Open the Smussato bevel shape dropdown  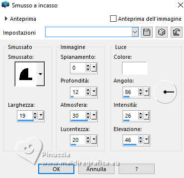point(40,74)
